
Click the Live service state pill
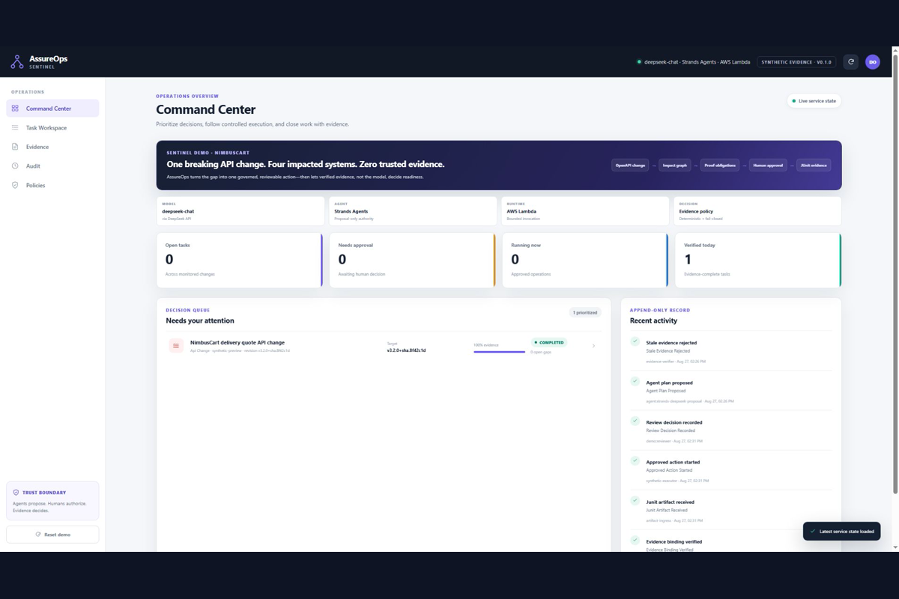point(814,100)
